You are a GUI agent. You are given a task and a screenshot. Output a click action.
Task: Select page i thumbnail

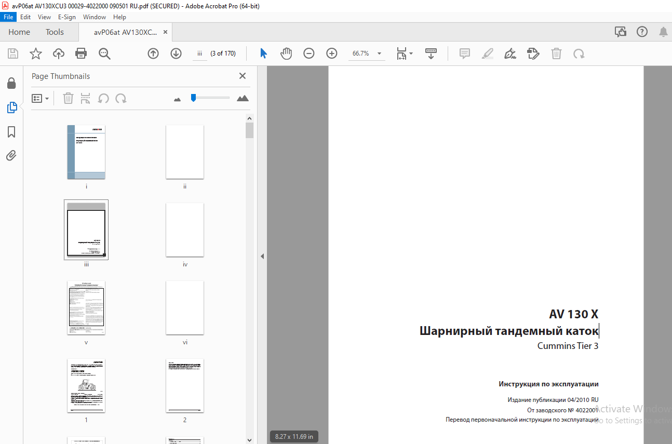pos(86,152)
